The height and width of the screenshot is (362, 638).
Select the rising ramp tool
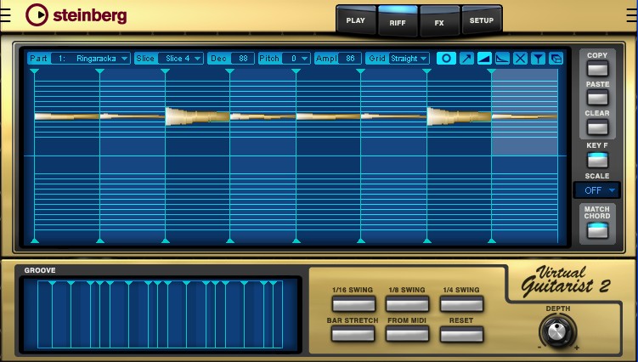pyautogui.click(x=484, y=59)
